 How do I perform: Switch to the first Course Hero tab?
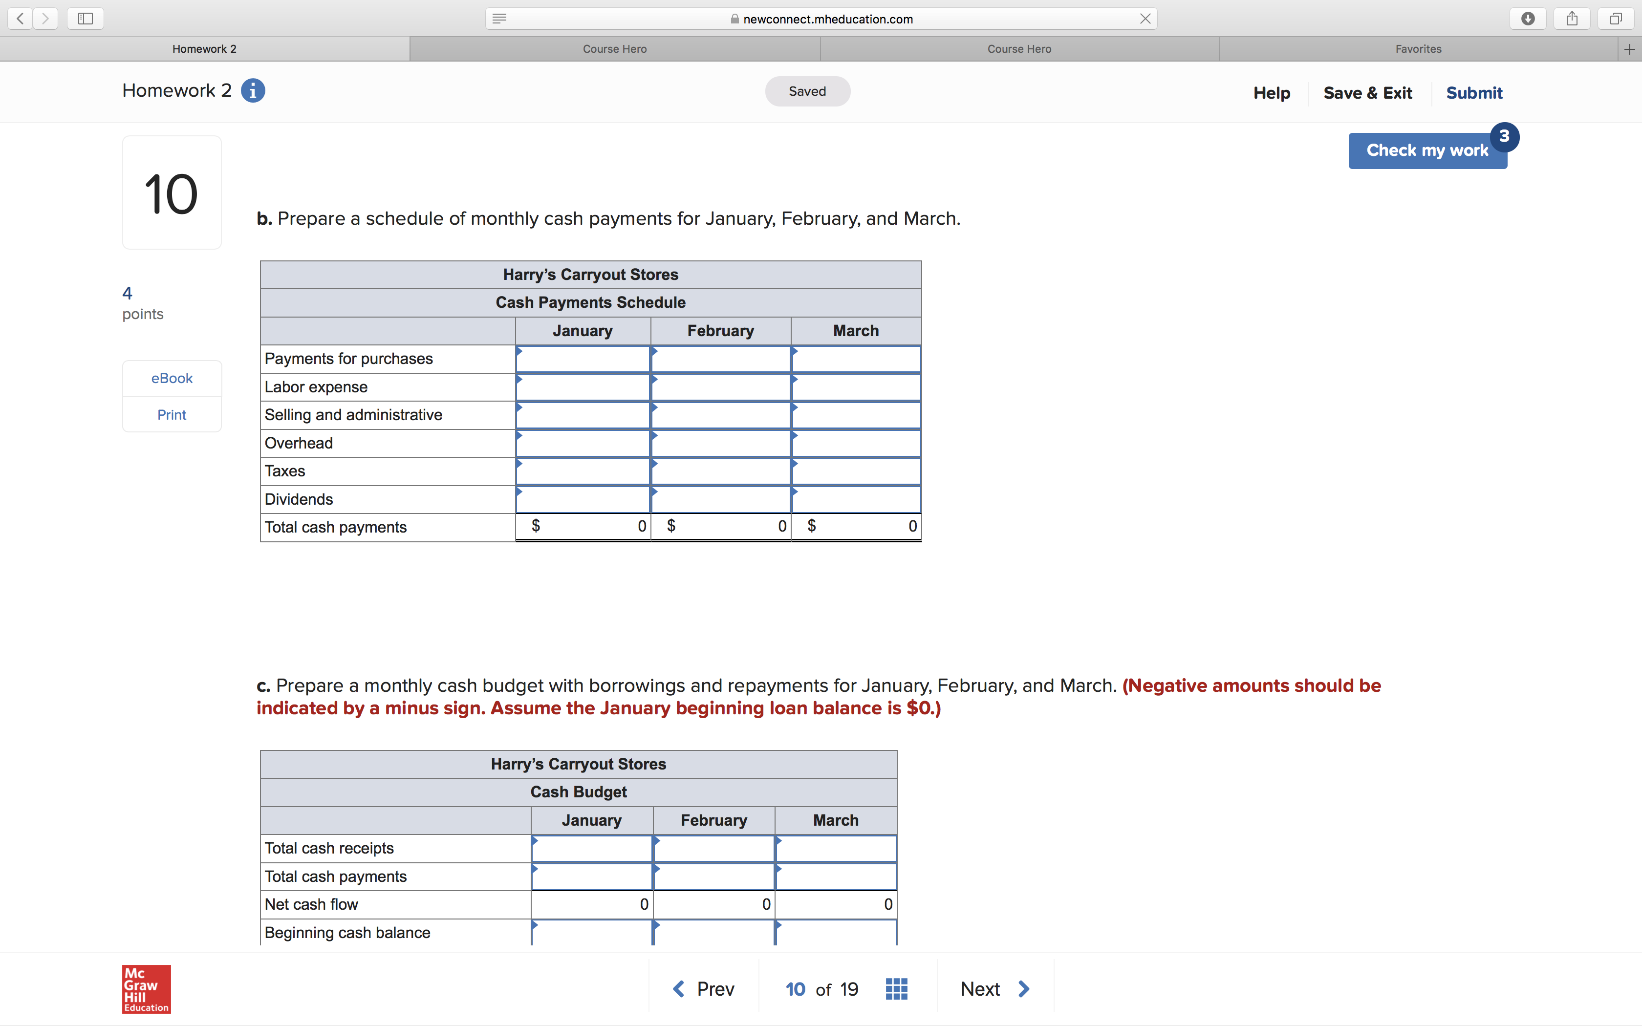(x=615, y=49)
